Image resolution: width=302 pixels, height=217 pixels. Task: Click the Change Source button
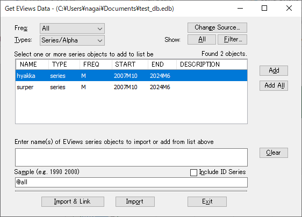[x=217, y=27]
